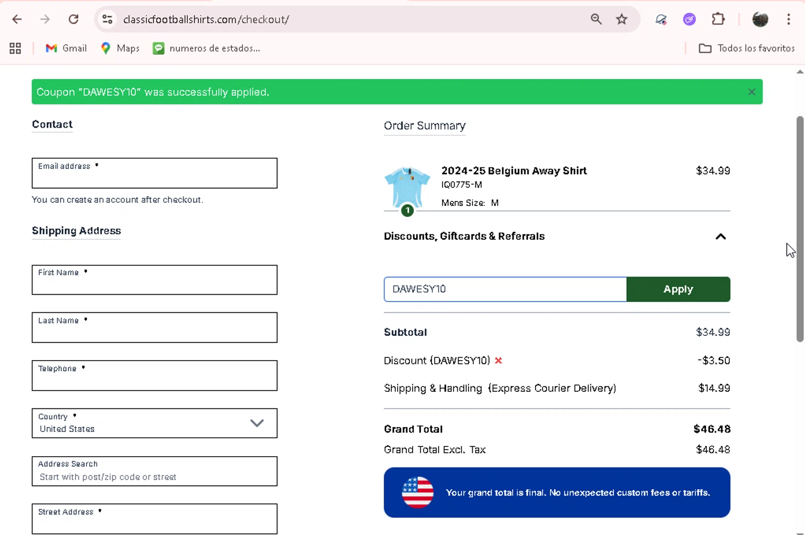Open Todos los favoritos folder
Image resolution: width=805 pixels, height=535 pixels.
pos(747,48)
